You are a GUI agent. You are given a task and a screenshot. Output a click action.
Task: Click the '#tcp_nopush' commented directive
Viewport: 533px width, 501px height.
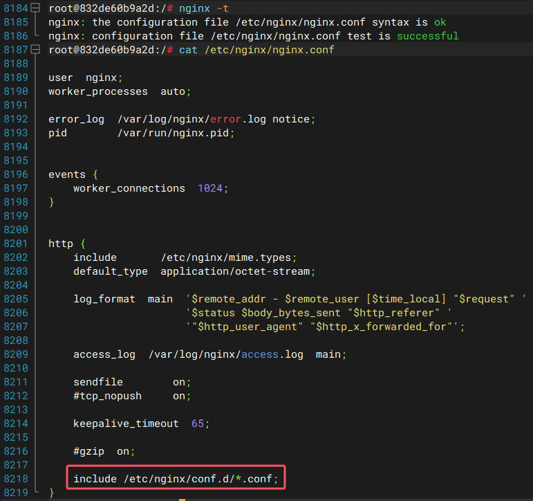coord(107,397)
